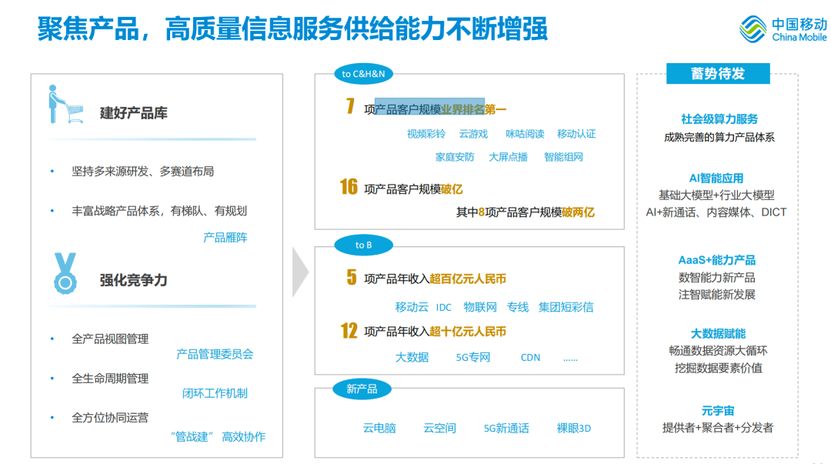
Task: Click the blue medal icon
Action: [x=65, y=274]
